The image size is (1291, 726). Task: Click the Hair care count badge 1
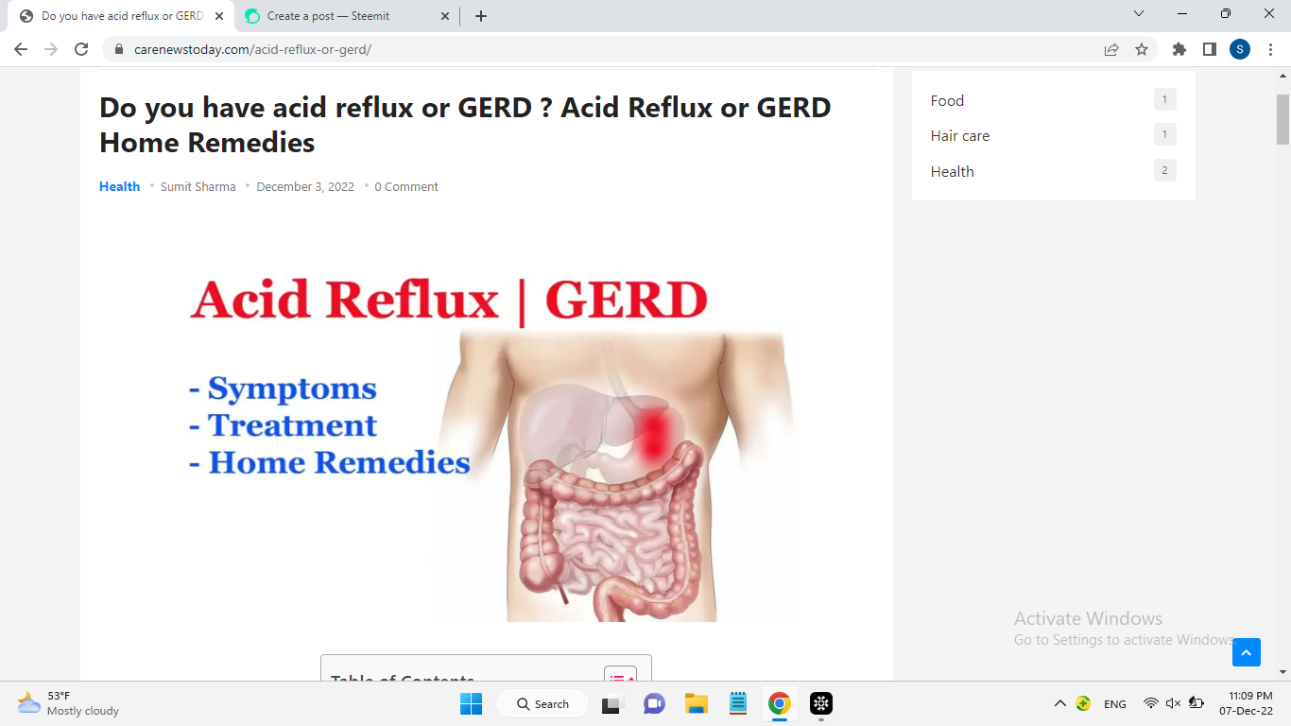(1164, 134)
